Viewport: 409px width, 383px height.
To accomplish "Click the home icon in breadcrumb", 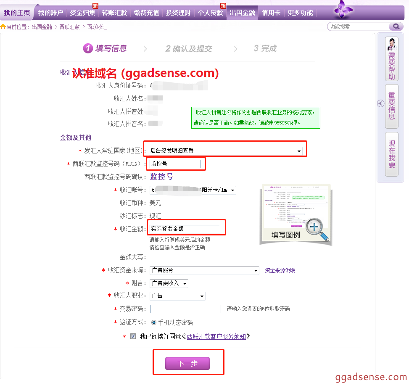I will (x=3, y=27).
